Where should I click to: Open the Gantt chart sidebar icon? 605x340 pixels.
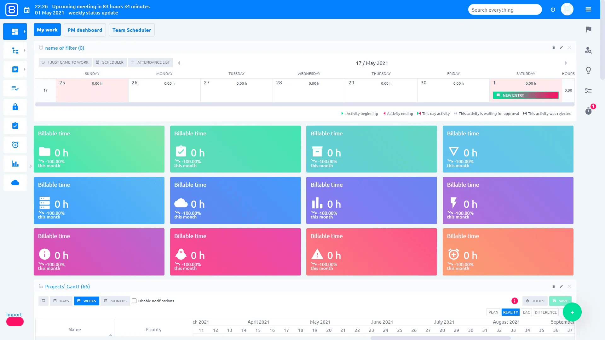(14, 50)
